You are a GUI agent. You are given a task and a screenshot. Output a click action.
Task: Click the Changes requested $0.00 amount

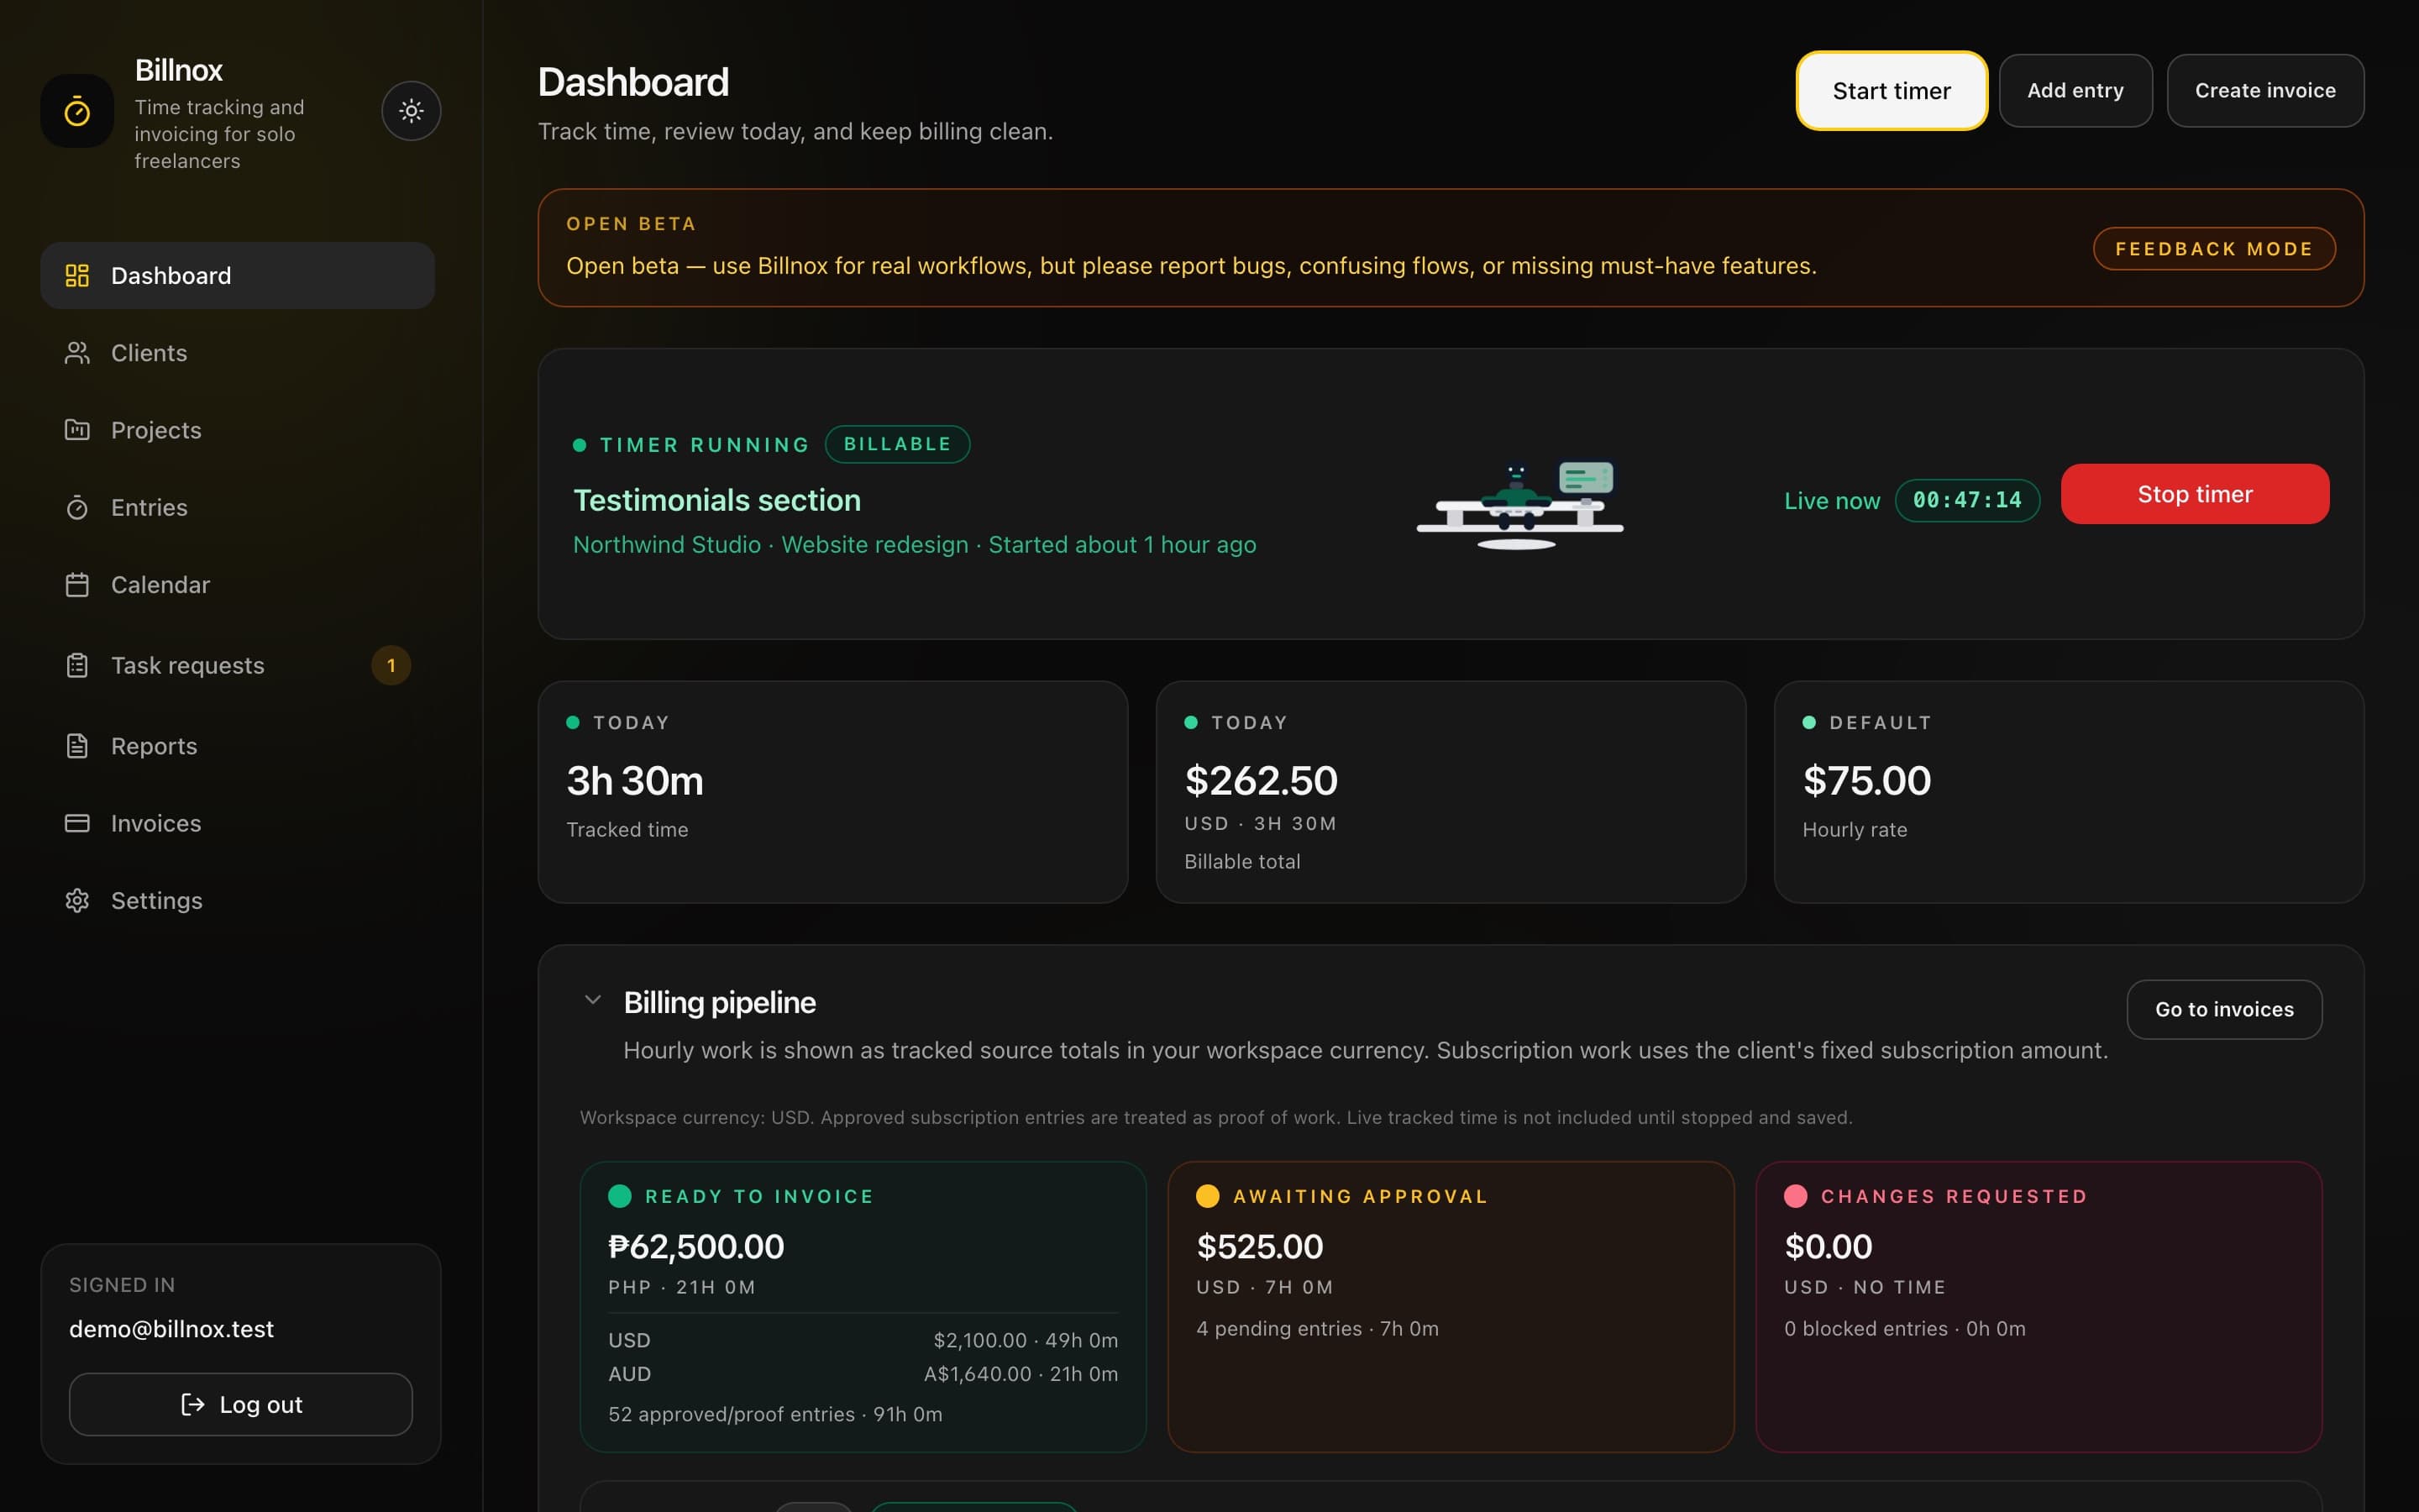click(x=1829, y=1246)
